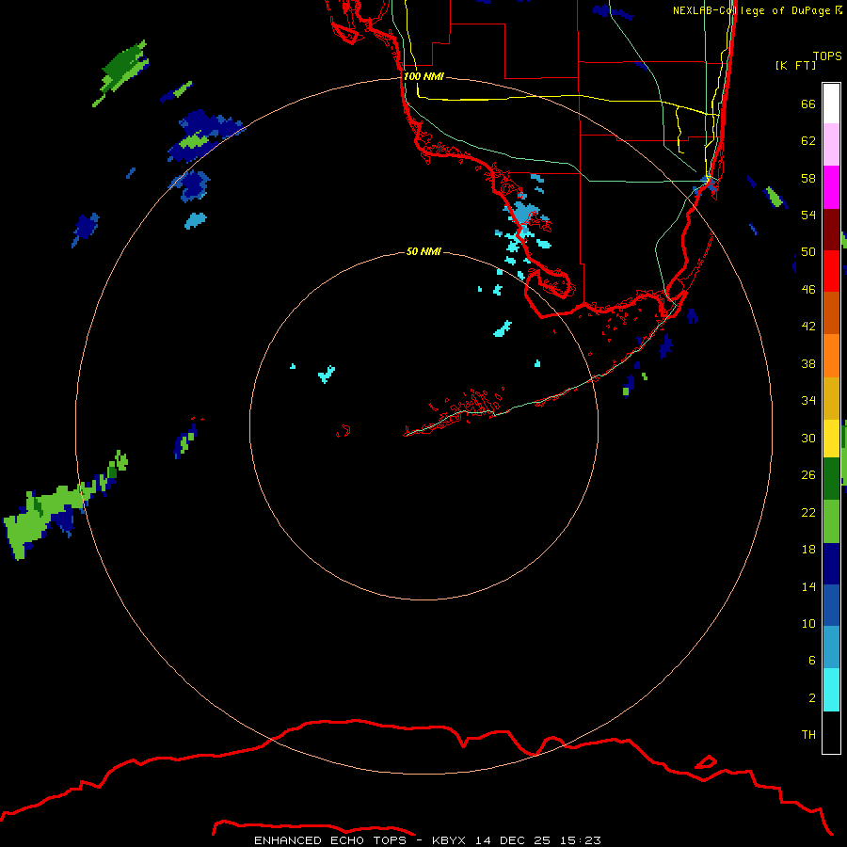
Task: Click the legend value "50"
Action: pyautogui.click(x=808, y=252)
